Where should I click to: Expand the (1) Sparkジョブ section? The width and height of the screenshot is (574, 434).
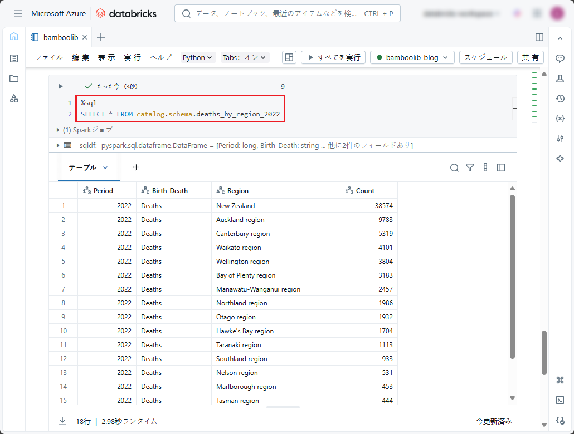(x=58, y=130)
